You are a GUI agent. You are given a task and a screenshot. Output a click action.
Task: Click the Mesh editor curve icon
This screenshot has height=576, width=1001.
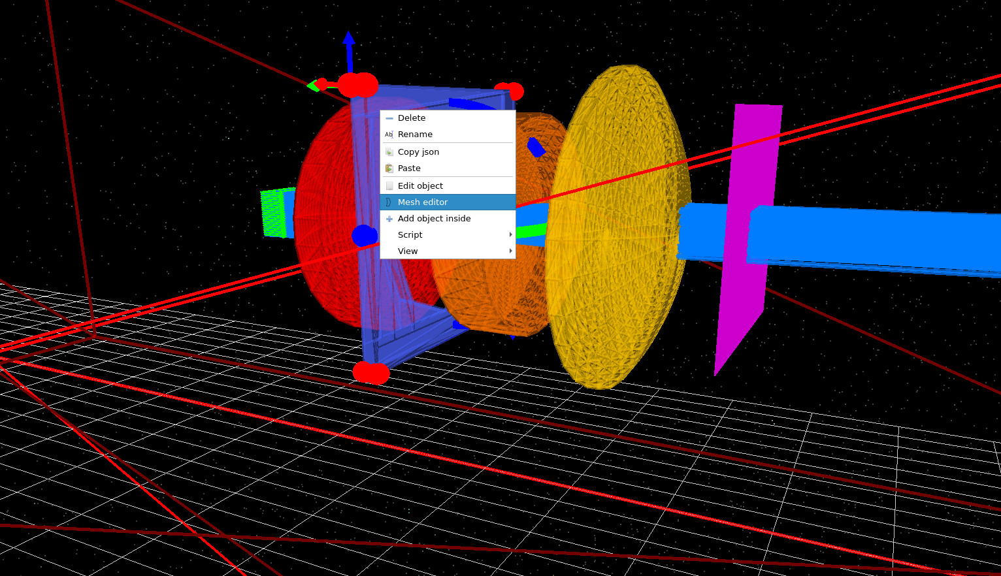click(x=389, y=202)
